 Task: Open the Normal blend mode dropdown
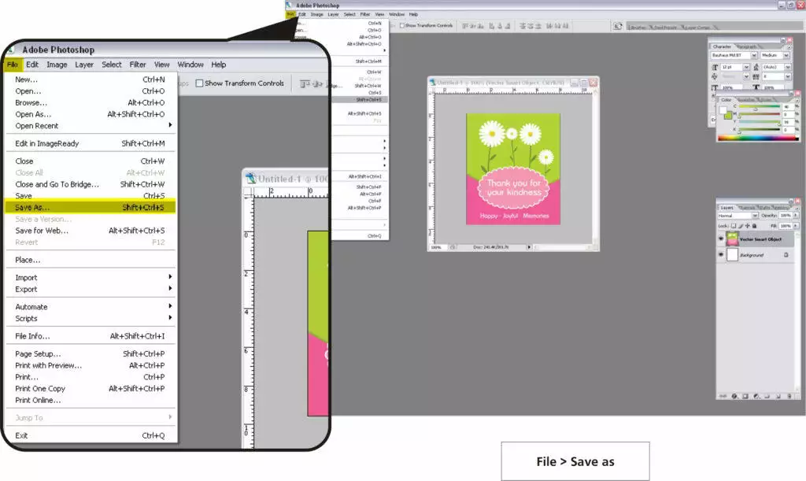tap(755, 215)
